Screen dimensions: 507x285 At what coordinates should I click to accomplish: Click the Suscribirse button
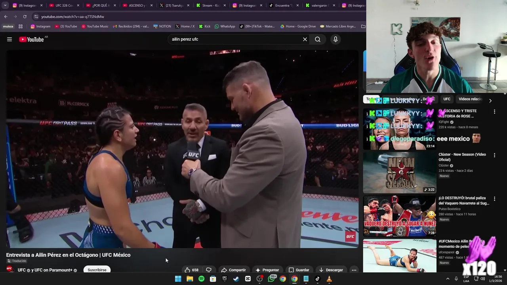pyautogui.click(x=97, y=270)
